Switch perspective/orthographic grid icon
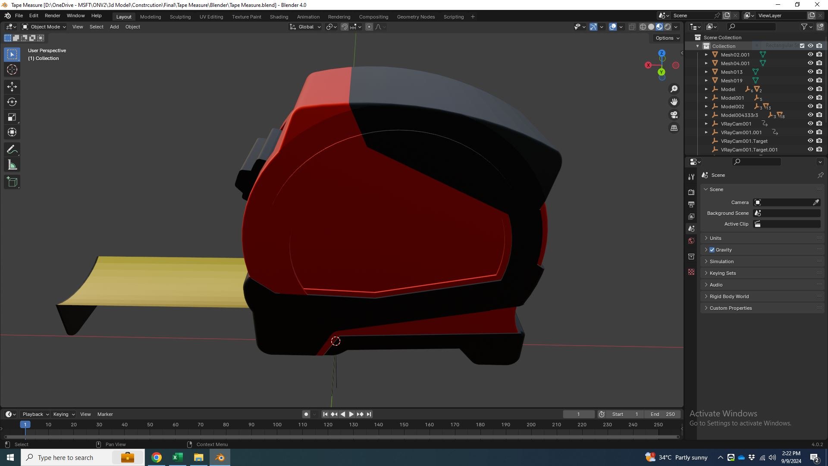 [x=674, y=128]
